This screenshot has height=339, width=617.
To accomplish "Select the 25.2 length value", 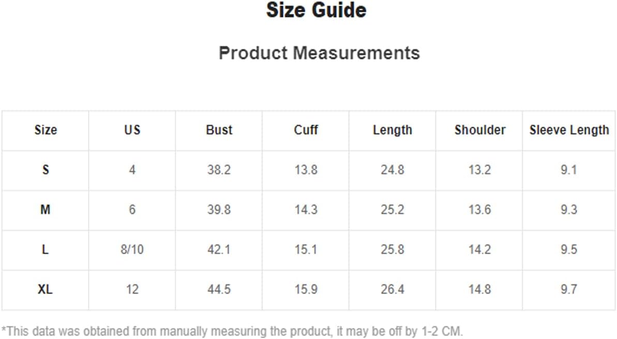I will tap(393, 210).
